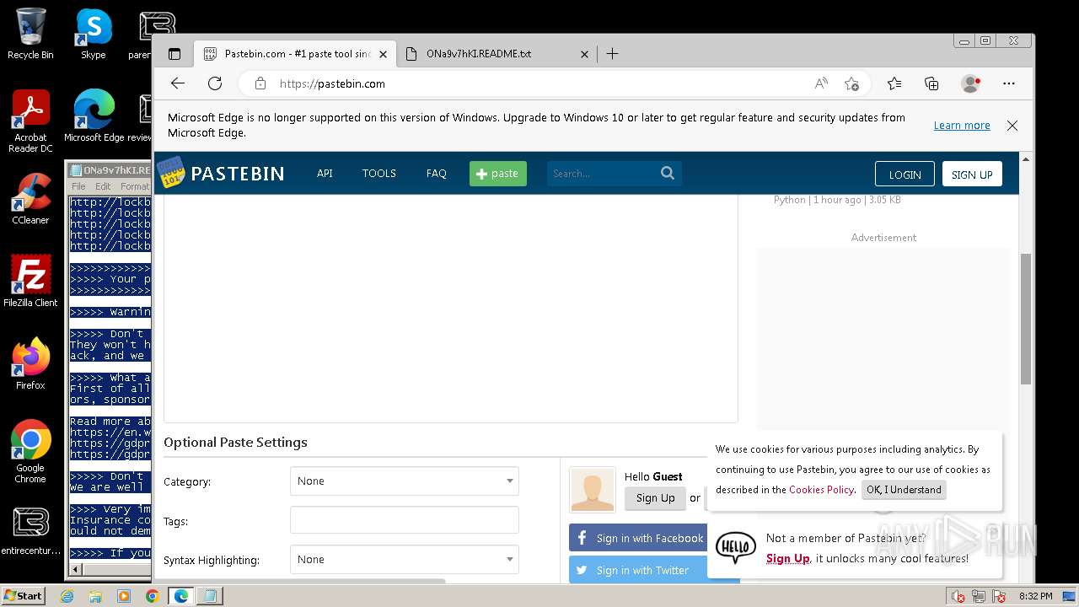This screenshot has height=607, width=1079.
Task: Click the taskbar clock 8:32 PM
Action: (1035, 596)
